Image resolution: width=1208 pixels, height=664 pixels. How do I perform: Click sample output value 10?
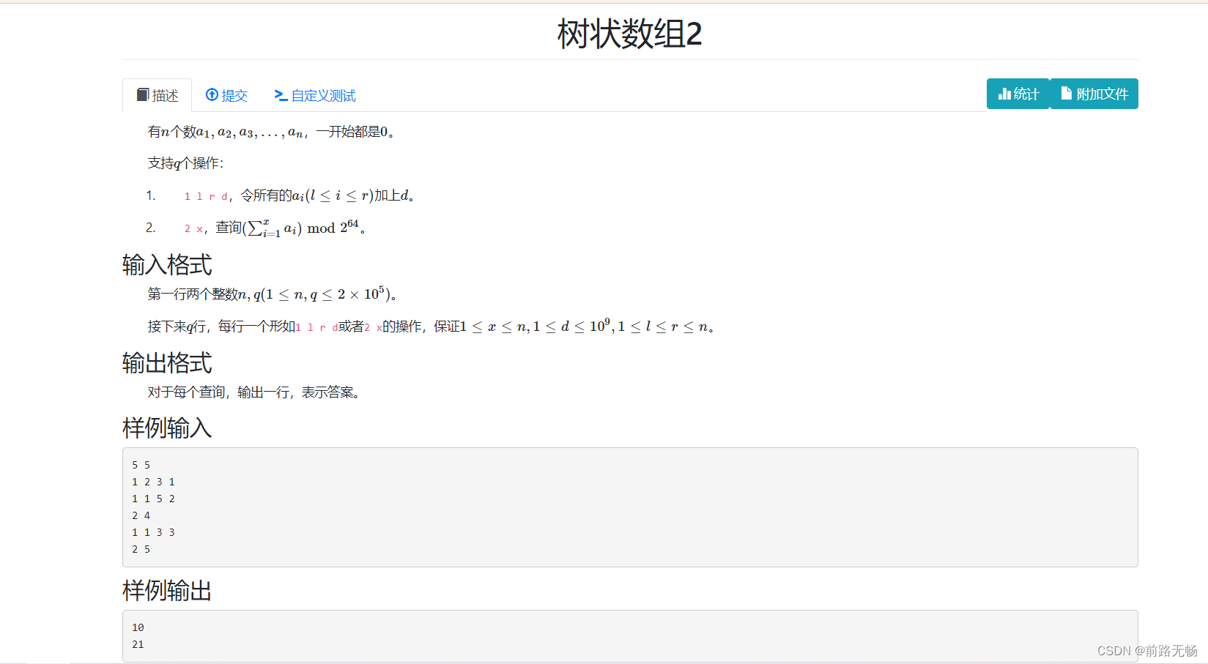point(138,627)
